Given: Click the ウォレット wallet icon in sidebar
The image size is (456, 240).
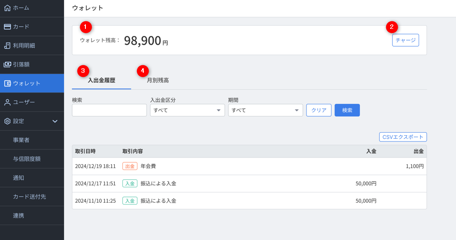Looking at the screenshot, I should coord(7,83).
